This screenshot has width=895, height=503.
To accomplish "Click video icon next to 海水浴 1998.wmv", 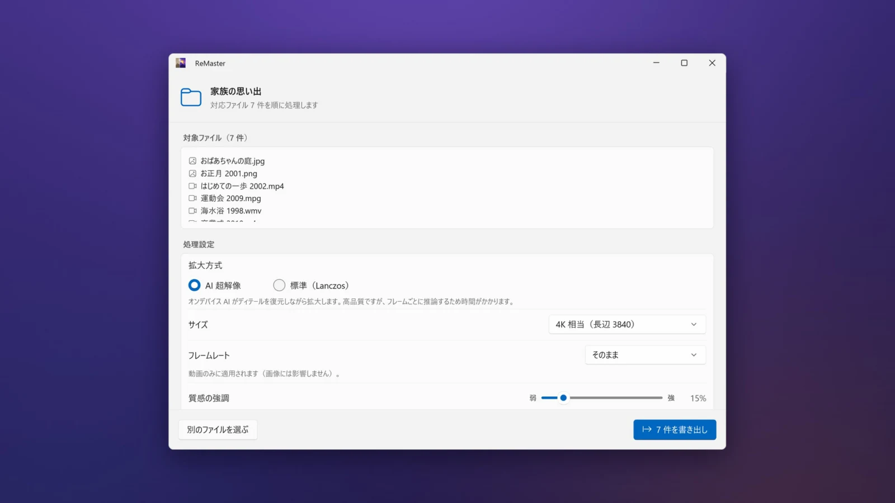I will (192, 211).
